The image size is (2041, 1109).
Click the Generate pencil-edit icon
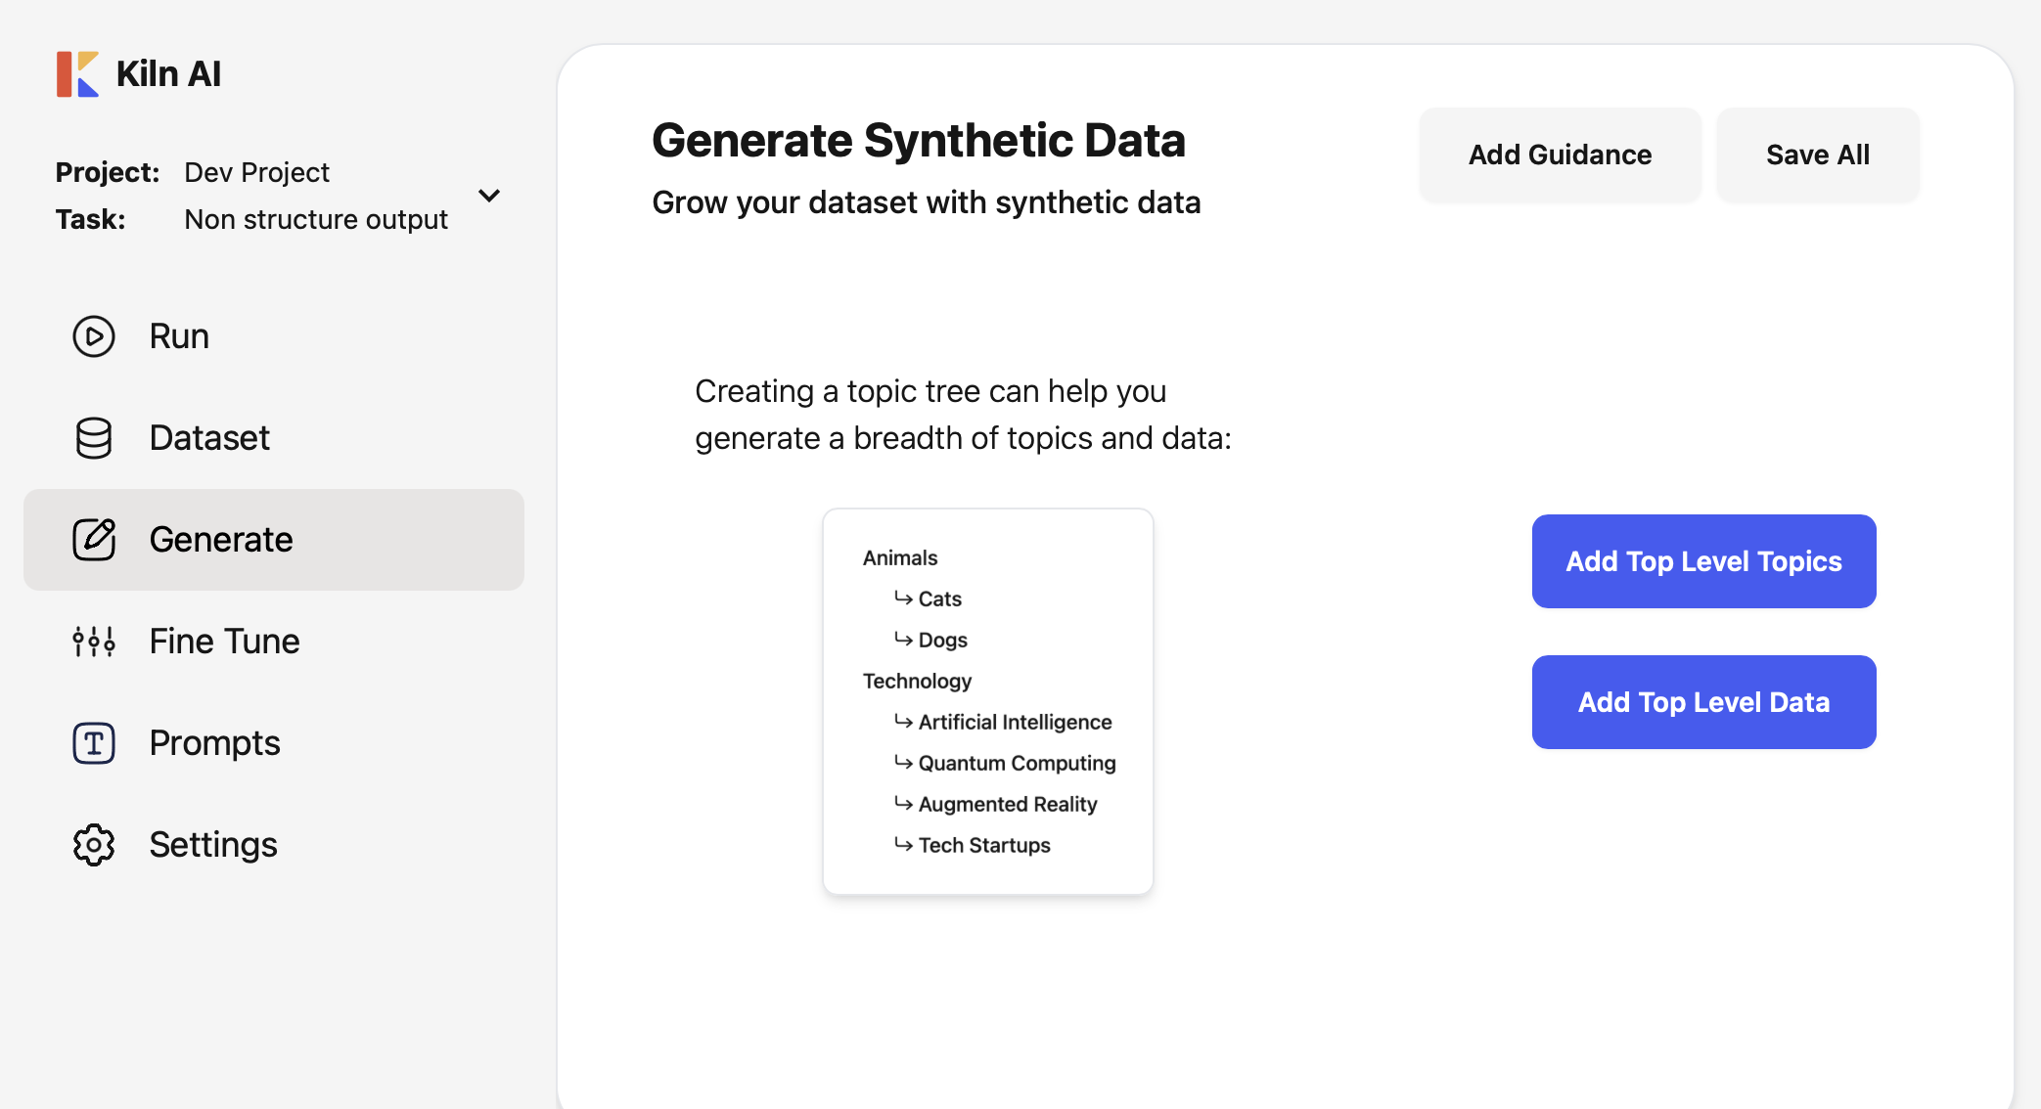pyautogui.click(x=94, y=540)
